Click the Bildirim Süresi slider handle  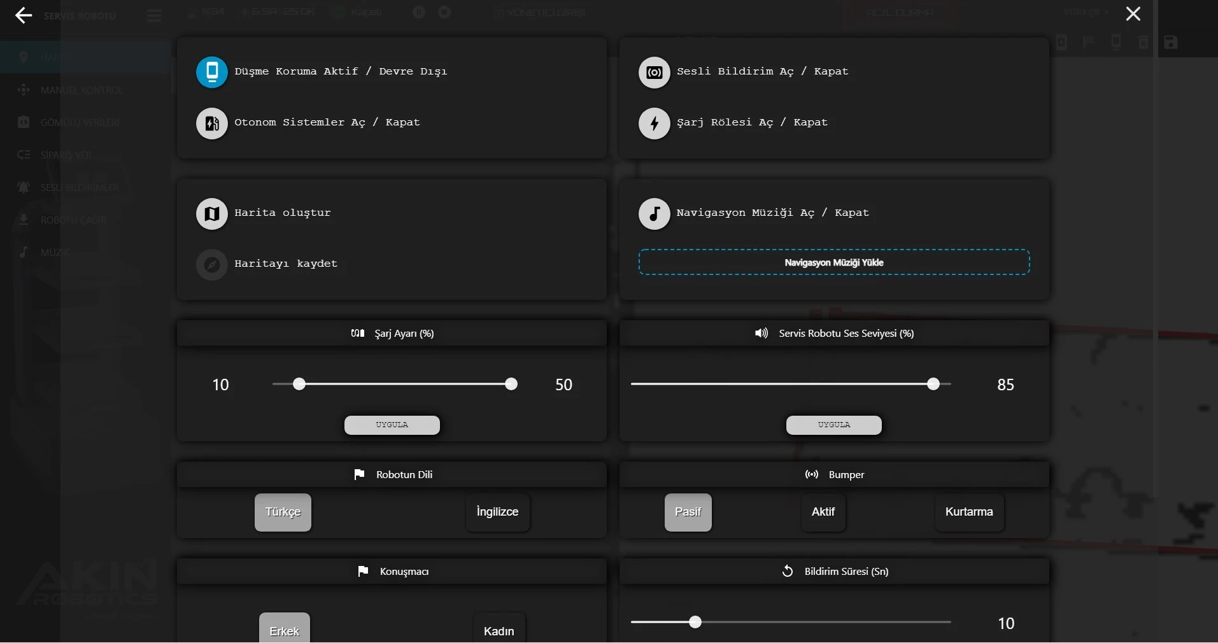695,622
